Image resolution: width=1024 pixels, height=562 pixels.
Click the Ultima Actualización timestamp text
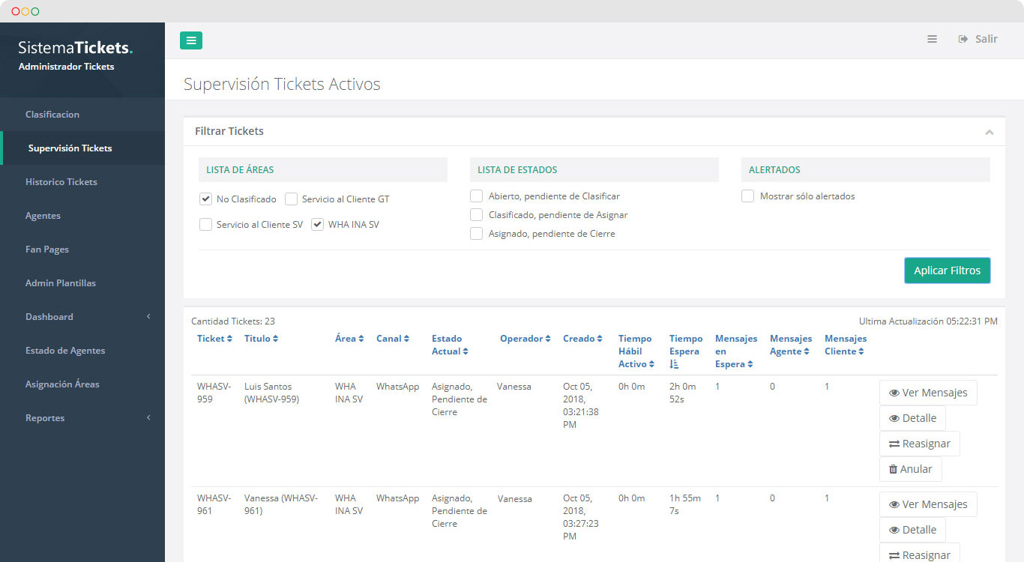pyautogui.click(x=928, y=321)
